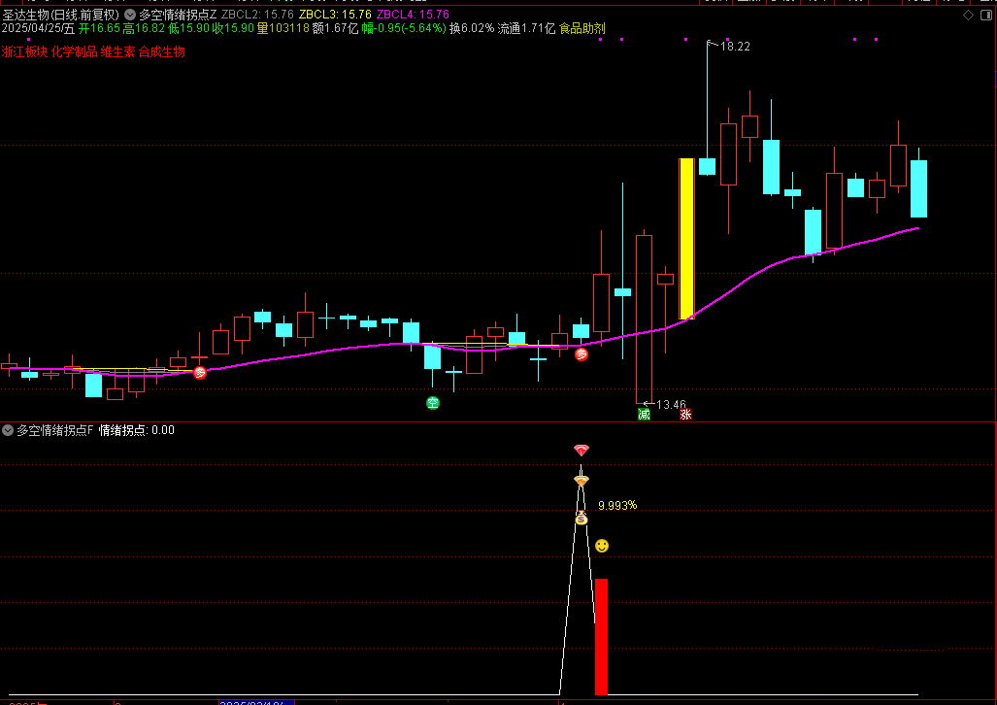Open the 浙江板块 sector link
Viewport: 997px width, 705px height.
[x=25, y=51]
